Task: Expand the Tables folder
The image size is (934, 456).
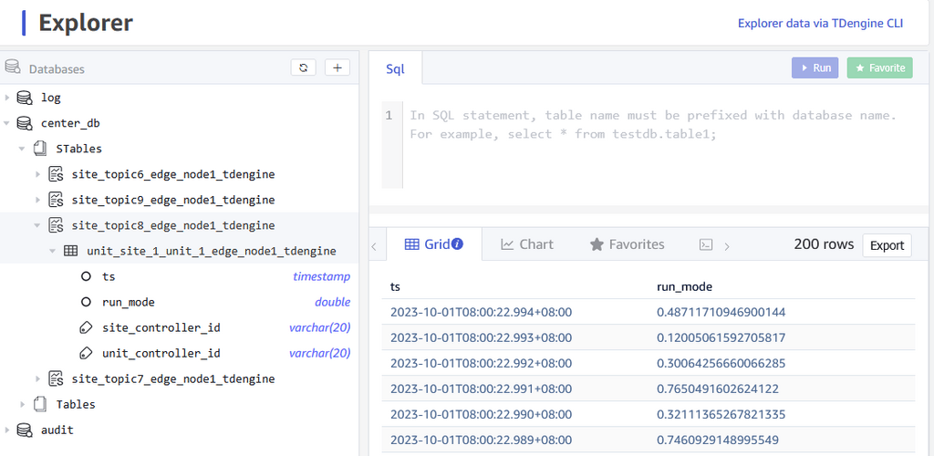Action: pyautogui.click(x=23, y=404)
